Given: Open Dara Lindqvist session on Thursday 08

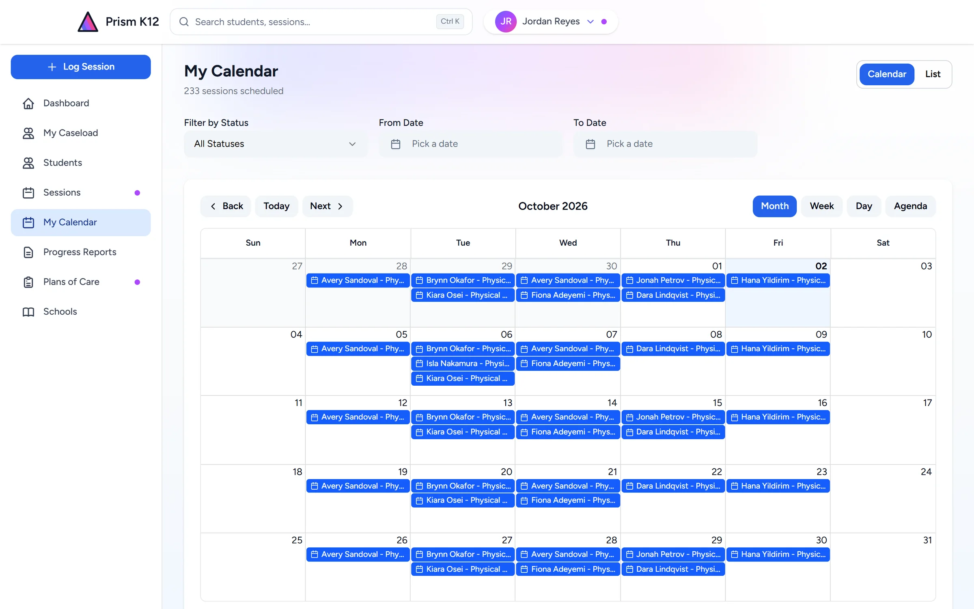Looking at the screenshot, I should click(673, 349).
